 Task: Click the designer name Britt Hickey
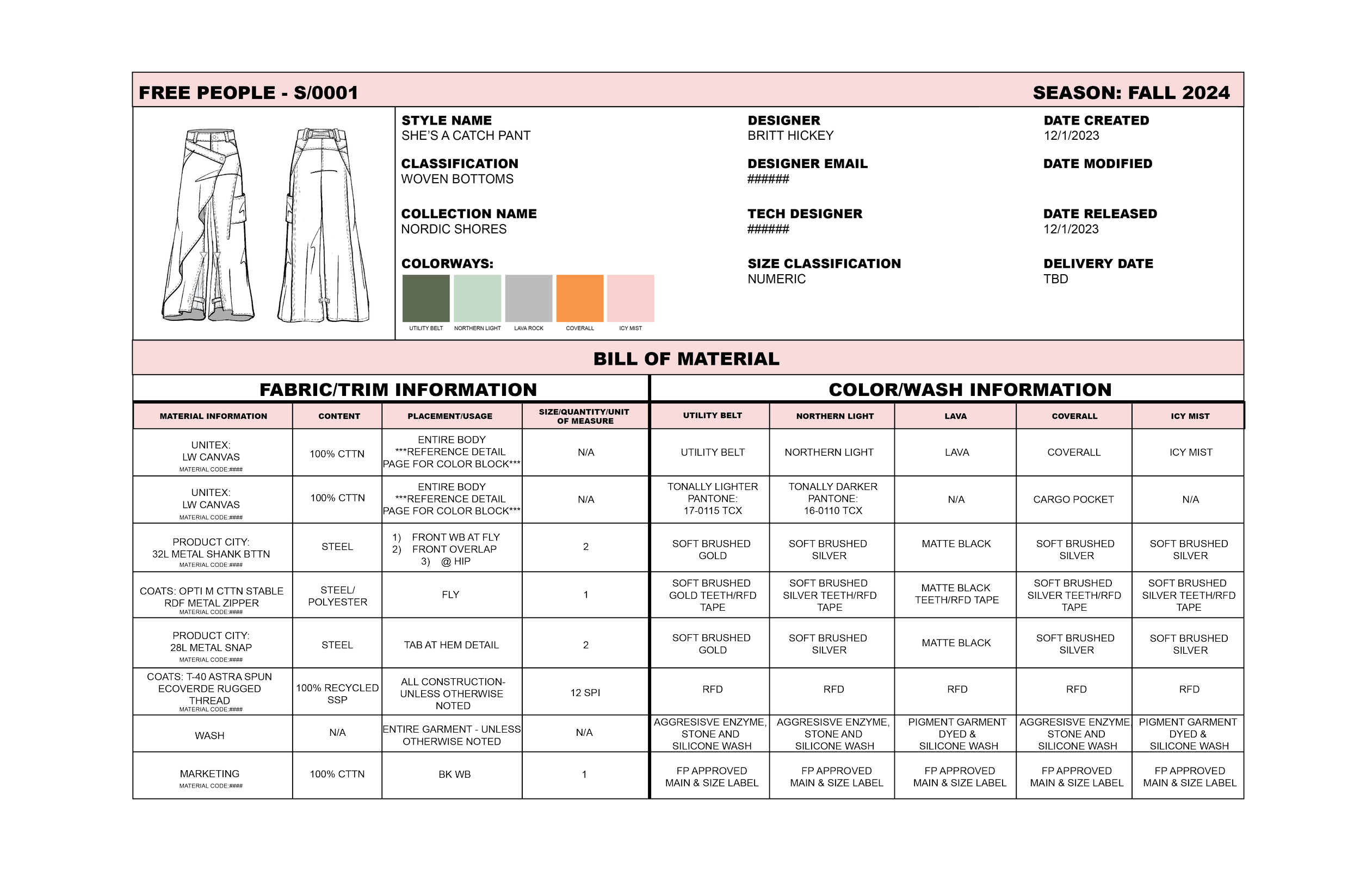[790, 135]
